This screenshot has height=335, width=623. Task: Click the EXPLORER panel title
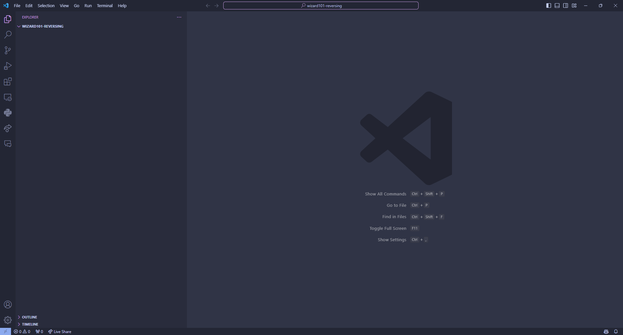(x=30, y=17)
